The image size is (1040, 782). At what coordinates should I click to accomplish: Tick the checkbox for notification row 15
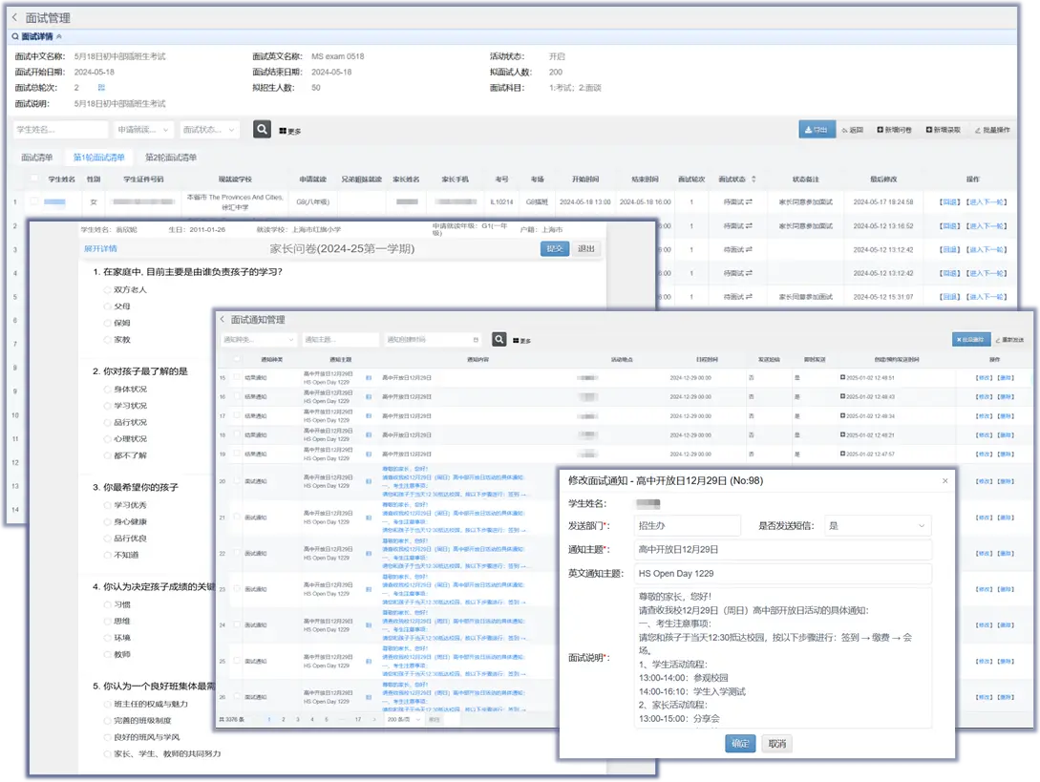237,378
